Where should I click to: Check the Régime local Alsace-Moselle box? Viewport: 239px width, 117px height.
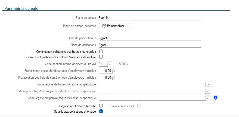(101, 106)
